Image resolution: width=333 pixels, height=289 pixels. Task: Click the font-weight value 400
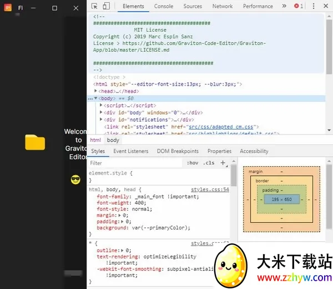(139, 203)
